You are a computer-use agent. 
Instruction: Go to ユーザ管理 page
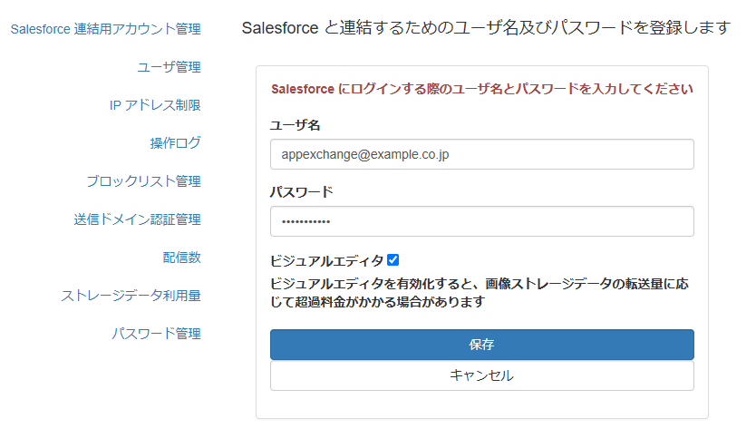click(169, 67)
